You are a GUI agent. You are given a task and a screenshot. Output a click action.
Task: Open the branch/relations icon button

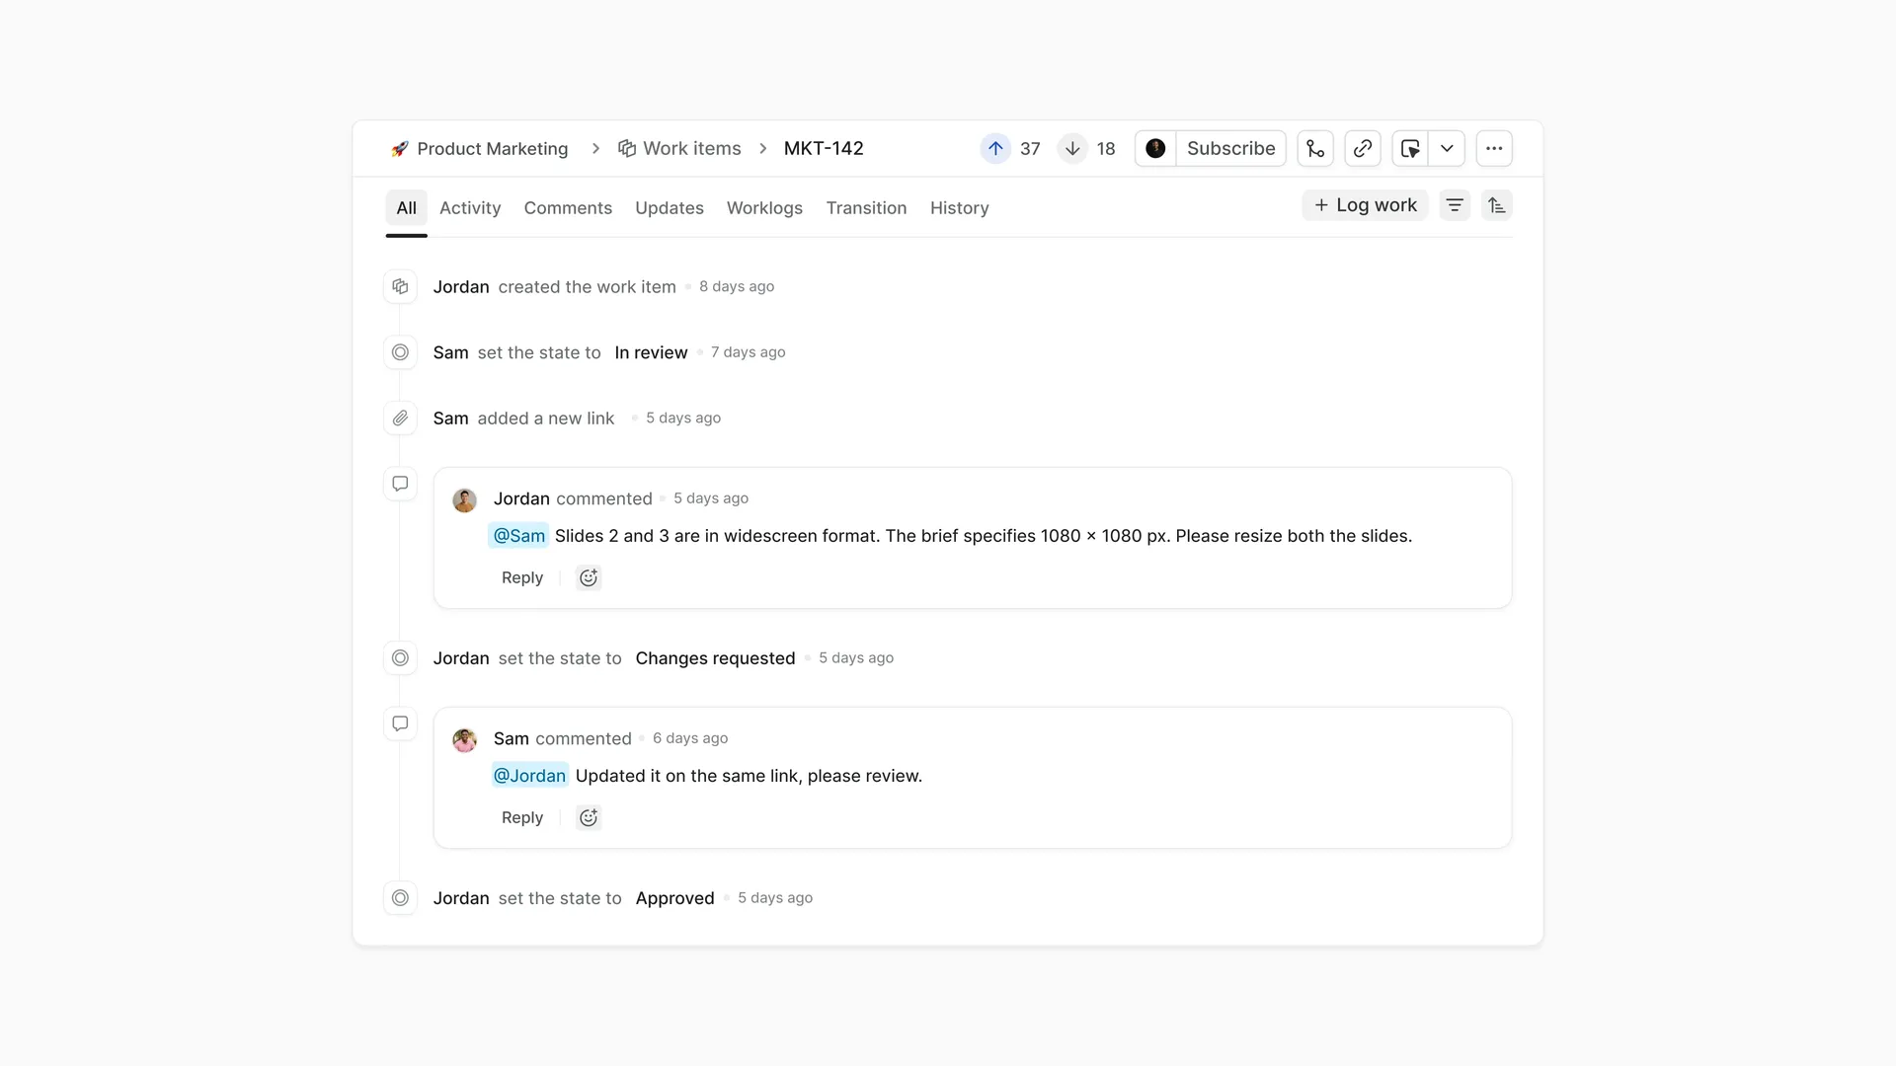tap(1315, 148)
